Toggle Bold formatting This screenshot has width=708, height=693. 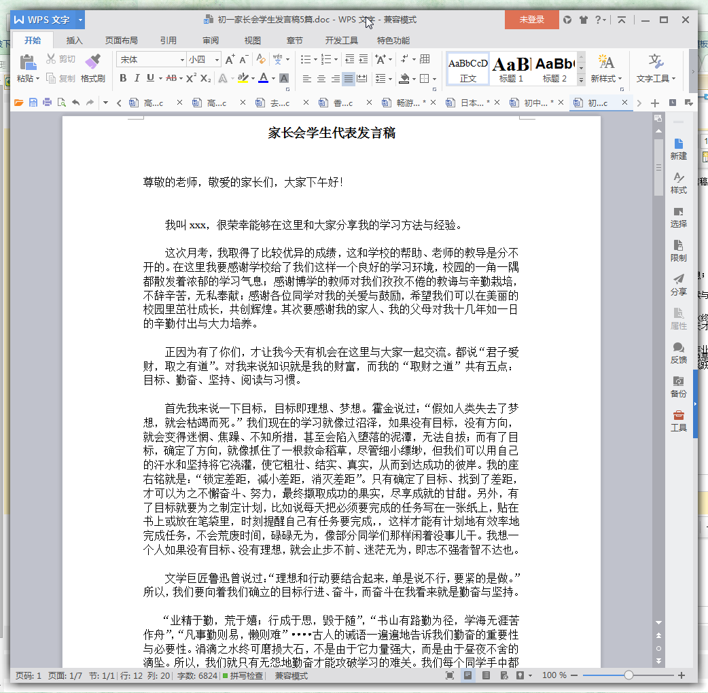123,78
